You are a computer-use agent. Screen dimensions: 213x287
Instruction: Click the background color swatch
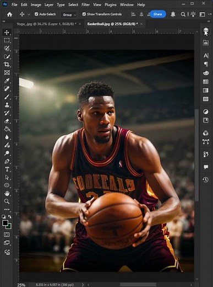click(9, 227)
